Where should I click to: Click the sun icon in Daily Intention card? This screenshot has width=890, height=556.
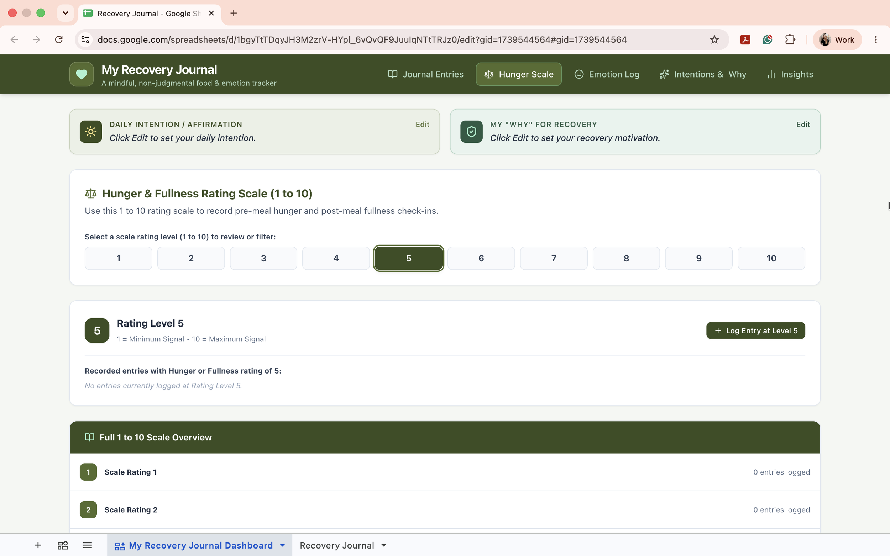click(x=90, y=132)
